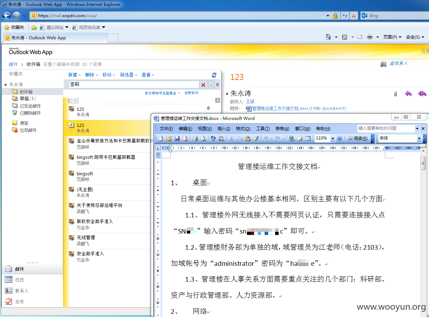Click the Reply arrow in reading pane

tap(408, 94)
